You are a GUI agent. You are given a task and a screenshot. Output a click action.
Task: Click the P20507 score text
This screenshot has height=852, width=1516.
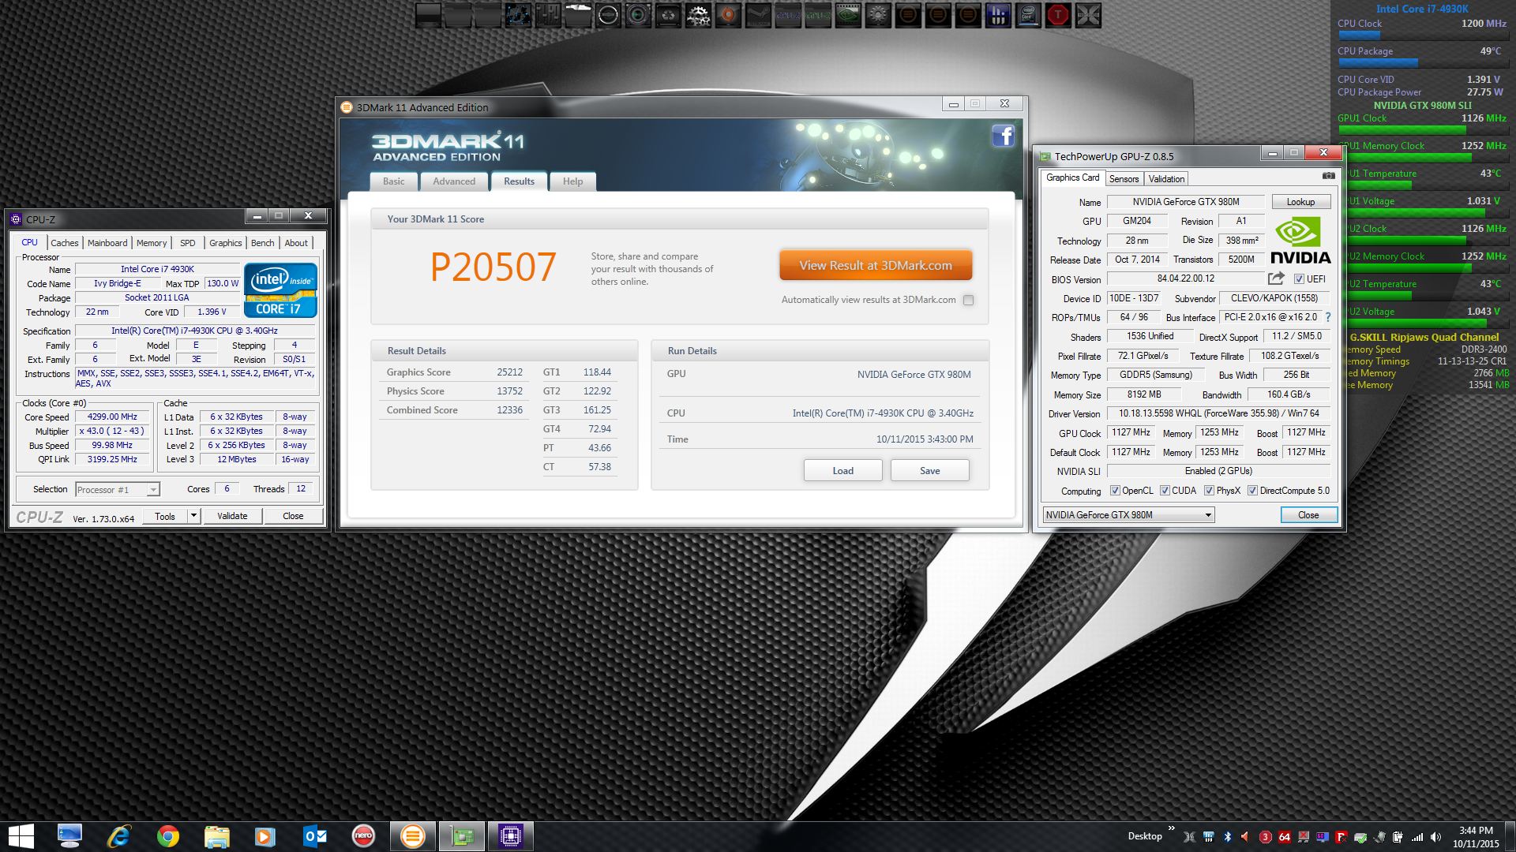click(493, 267)
